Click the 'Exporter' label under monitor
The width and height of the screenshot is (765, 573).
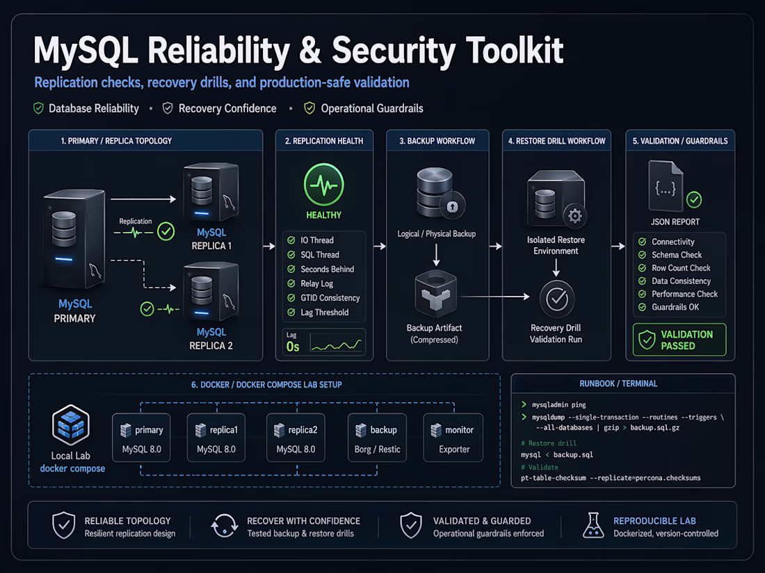[x=454, y=449]
